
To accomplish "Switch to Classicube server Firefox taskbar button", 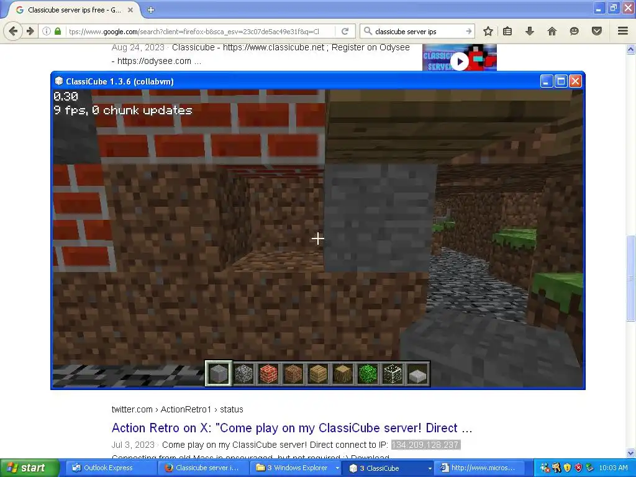I will (x=203, y=468).
